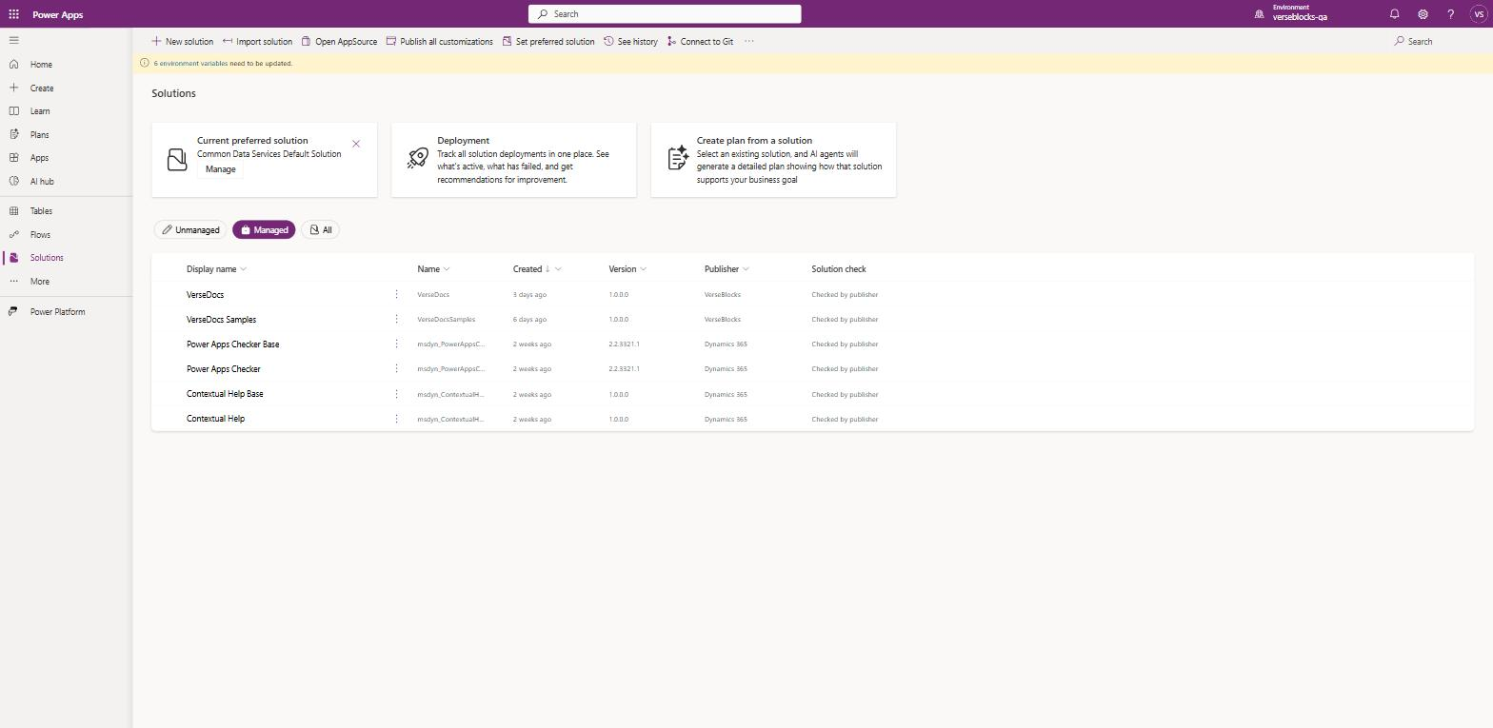This screenshot has width=1493, height=728.
Task: Click version 2.2.3321.1 of Power Apps Checker Base
Action: point(624,344)
